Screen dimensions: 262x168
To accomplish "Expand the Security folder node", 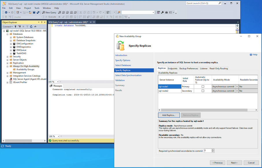I will pyautogui.click(x=8, y=57).
